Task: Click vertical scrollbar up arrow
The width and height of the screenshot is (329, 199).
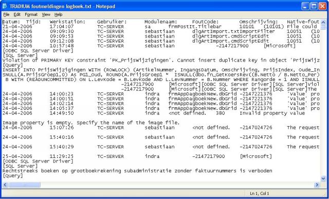Action: click(323, 22)
